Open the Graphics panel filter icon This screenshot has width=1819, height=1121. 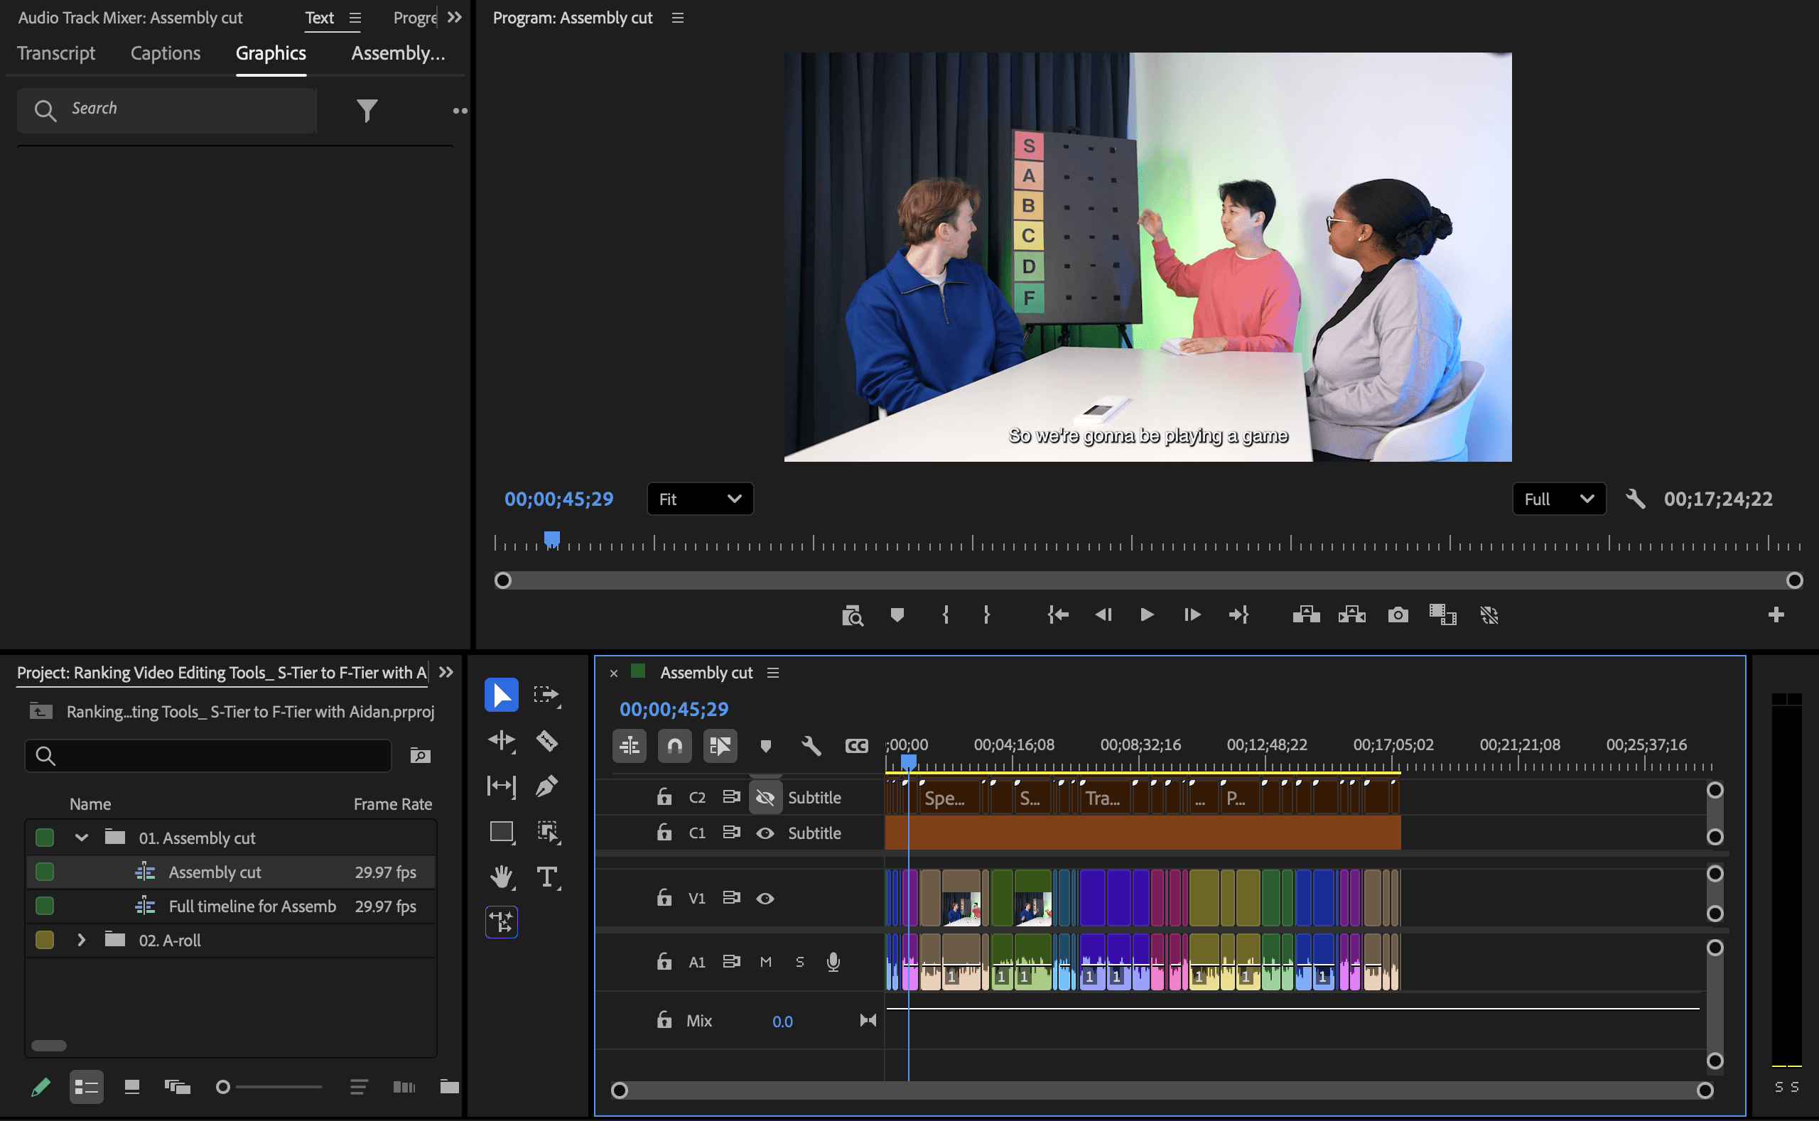[367, 111]
